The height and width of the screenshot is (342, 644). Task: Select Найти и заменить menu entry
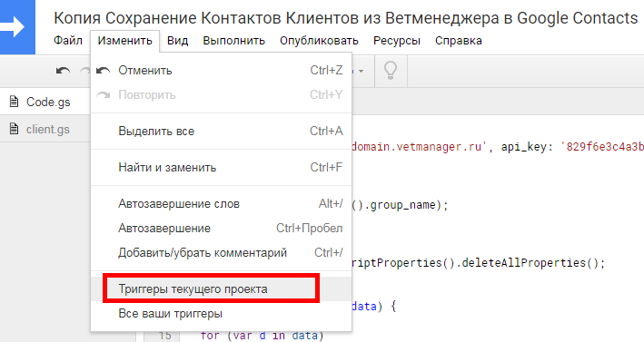pos(221,167)
